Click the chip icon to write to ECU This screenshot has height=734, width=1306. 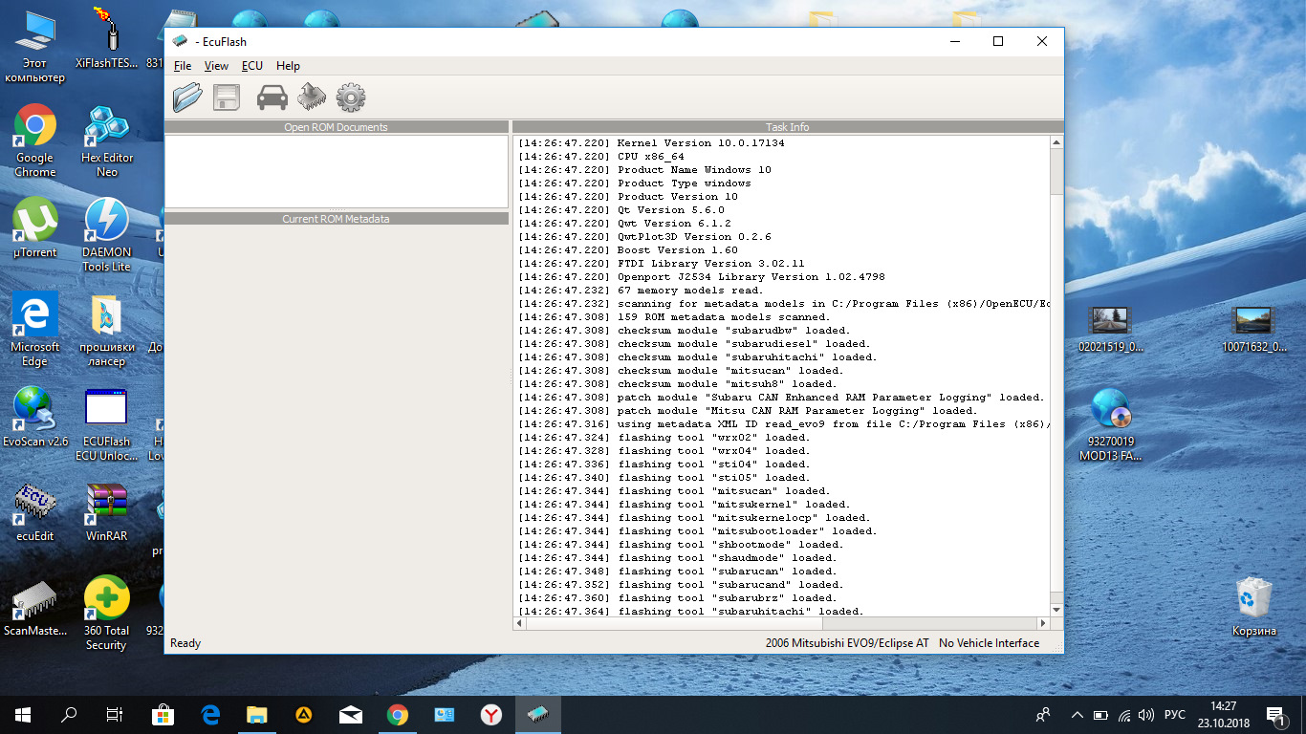coord(312,97)
